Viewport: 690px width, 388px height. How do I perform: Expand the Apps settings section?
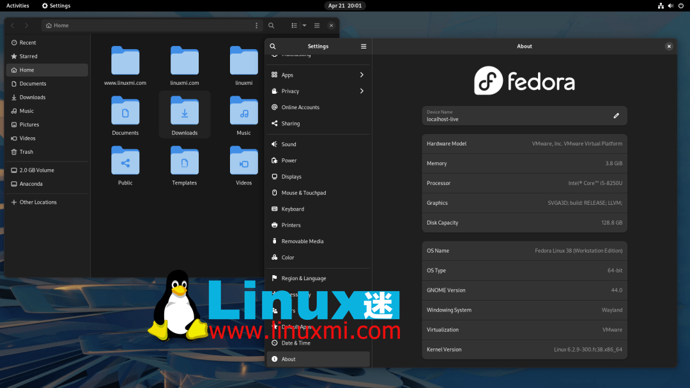point(287,75)
